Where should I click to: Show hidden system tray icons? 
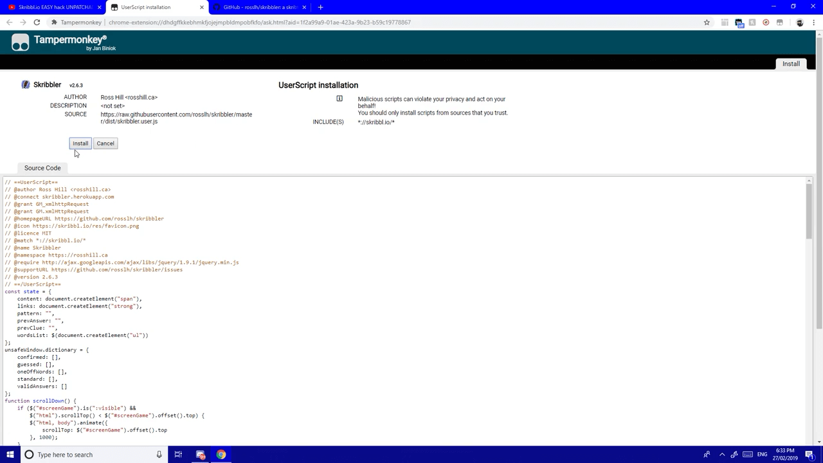[x=722, y=455]
